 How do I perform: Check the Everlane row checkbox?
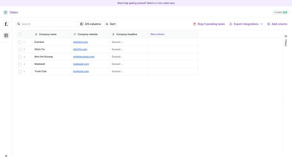(x=20, y=42)
